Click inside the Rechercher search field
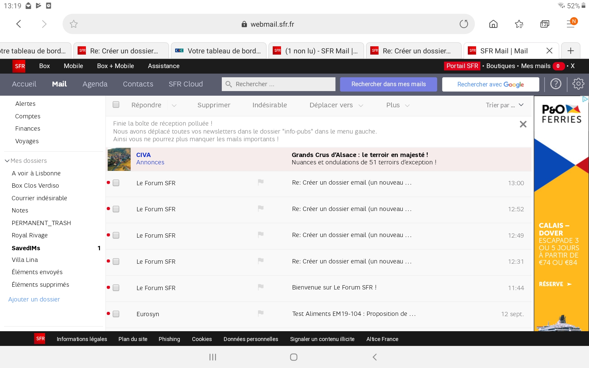 (x=276, y=84)
